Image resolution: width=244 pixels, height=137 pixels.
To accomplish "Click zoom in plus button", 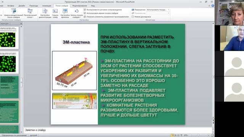I will click(209, 135).
